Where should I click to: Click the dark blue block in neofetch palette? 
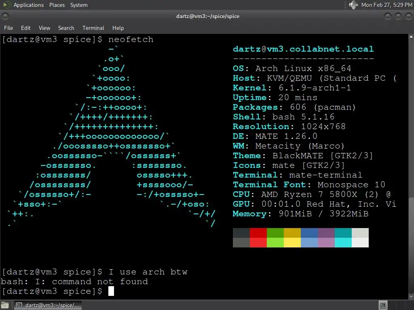coord(309,233)
